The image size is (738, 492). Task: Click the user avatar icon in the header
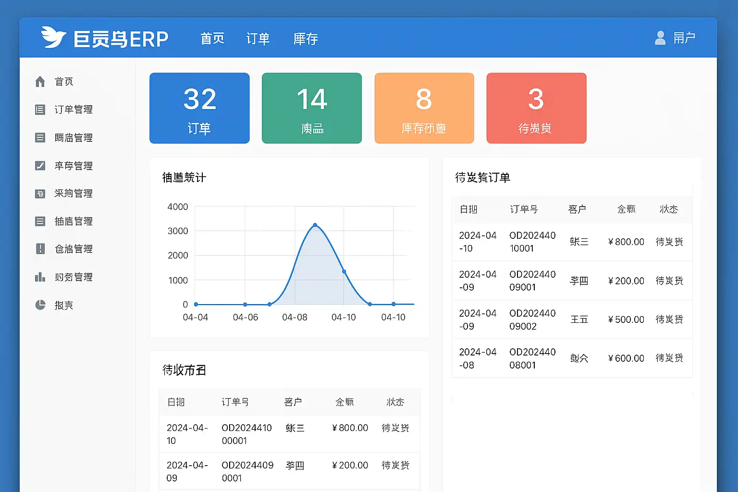coord(660,38)
